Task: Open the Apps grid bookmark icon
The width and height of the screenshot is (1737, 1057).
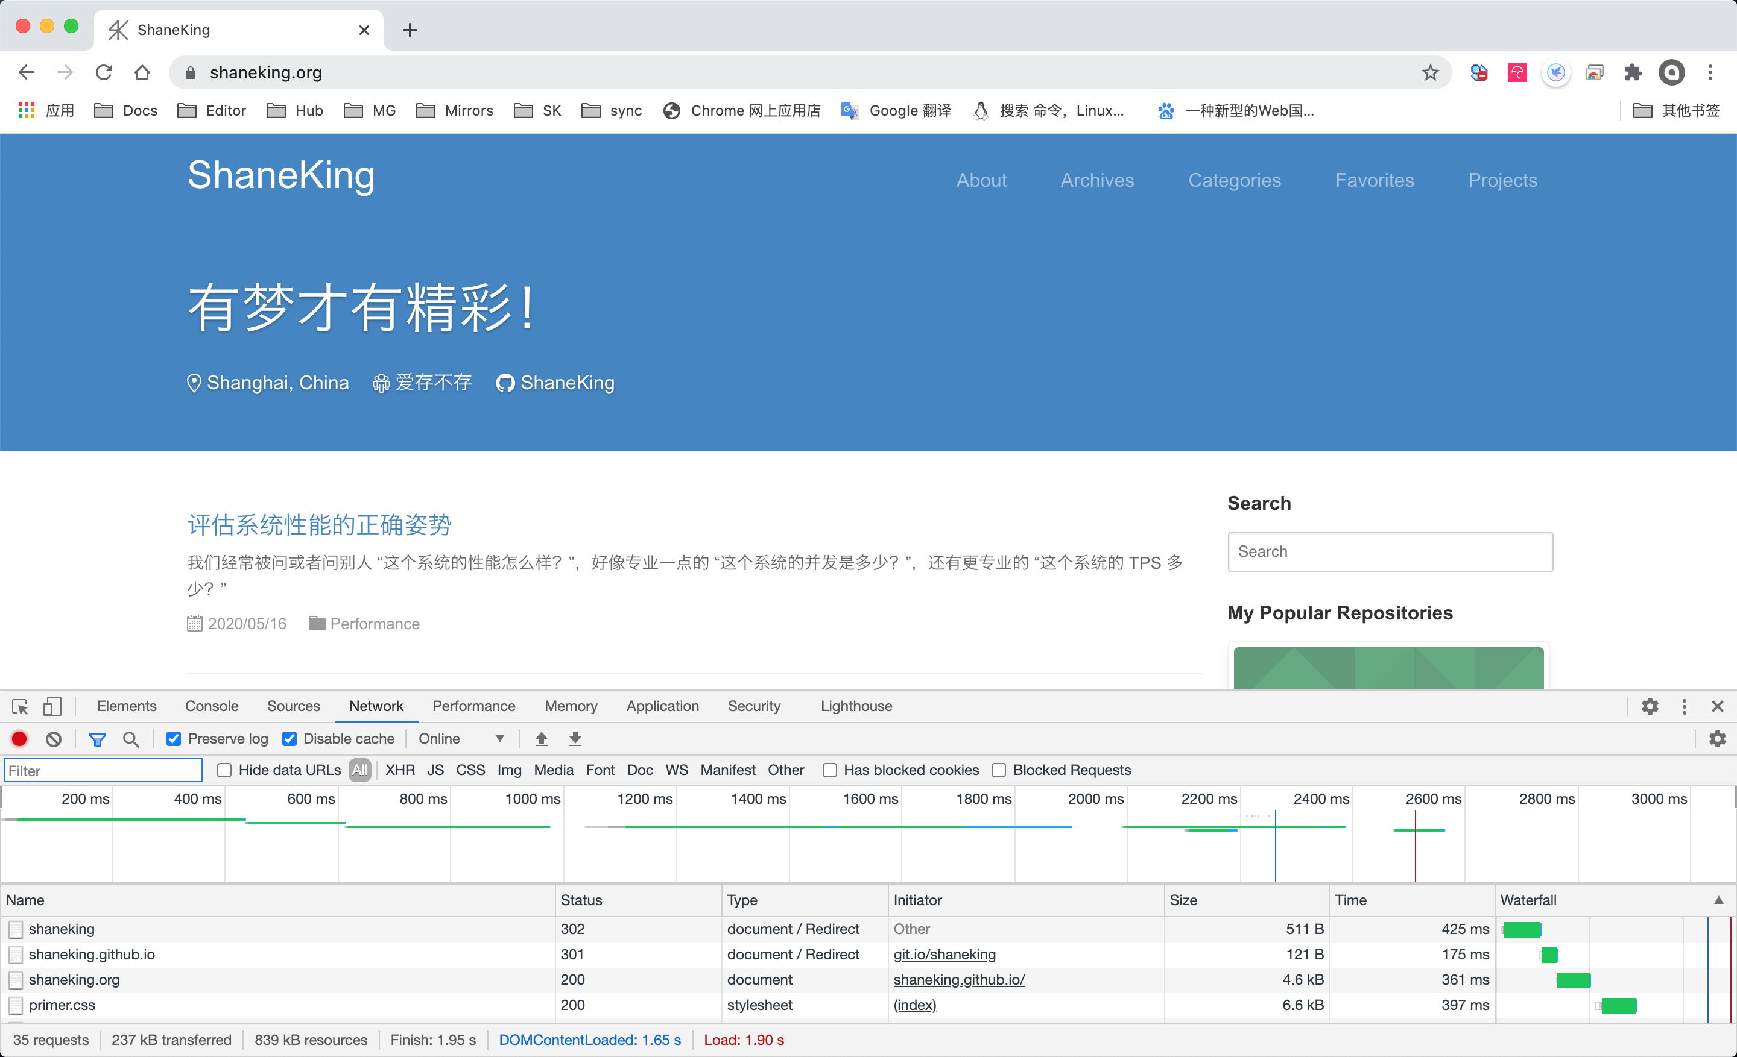Action: tap(27, 110)
